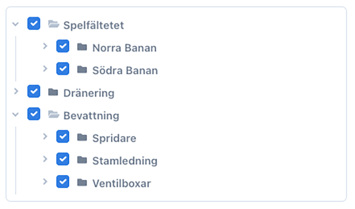Click the folder icon next to Norra Banan
The height and width of the screenshot is (209, 355).
82,47
